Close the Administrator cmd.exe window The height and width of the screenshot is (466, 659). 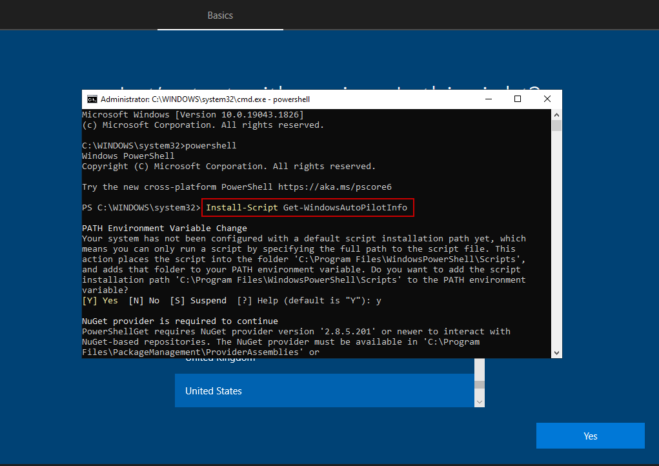coord(547,99)
